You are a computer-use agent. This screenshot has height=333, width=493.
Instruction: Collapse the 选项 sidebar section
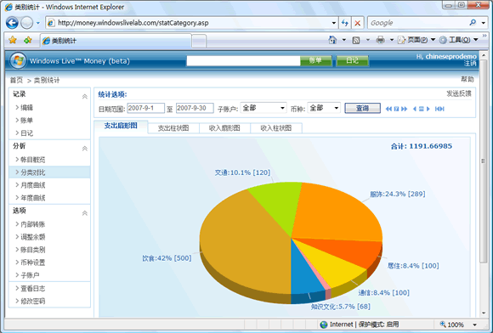85,213
